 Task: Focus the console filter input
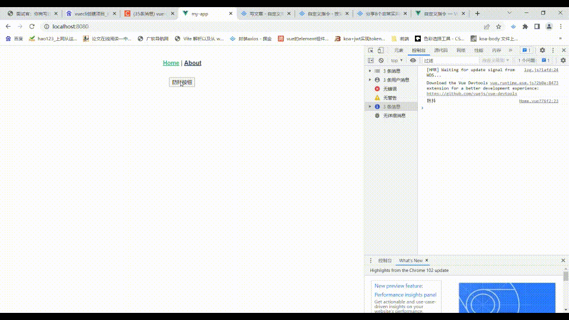click(x=450, y=60)
